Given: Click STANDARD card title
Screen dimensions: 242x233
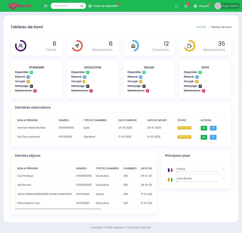Looking at the screenshot, I should coord(37,67).
